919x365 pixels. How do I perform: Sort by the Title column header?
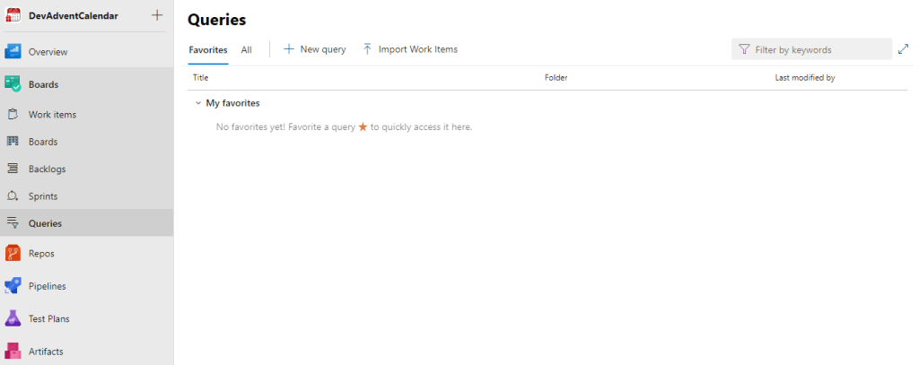tap(200, 78)
